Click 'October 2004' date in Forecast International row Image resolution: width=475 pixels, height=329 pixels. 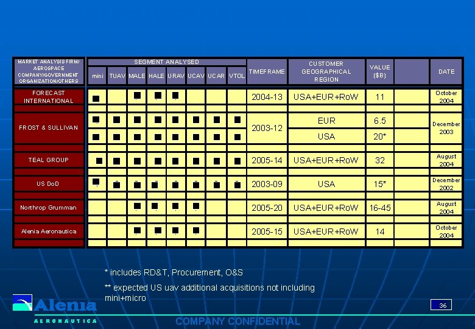[x=446, y=97]
